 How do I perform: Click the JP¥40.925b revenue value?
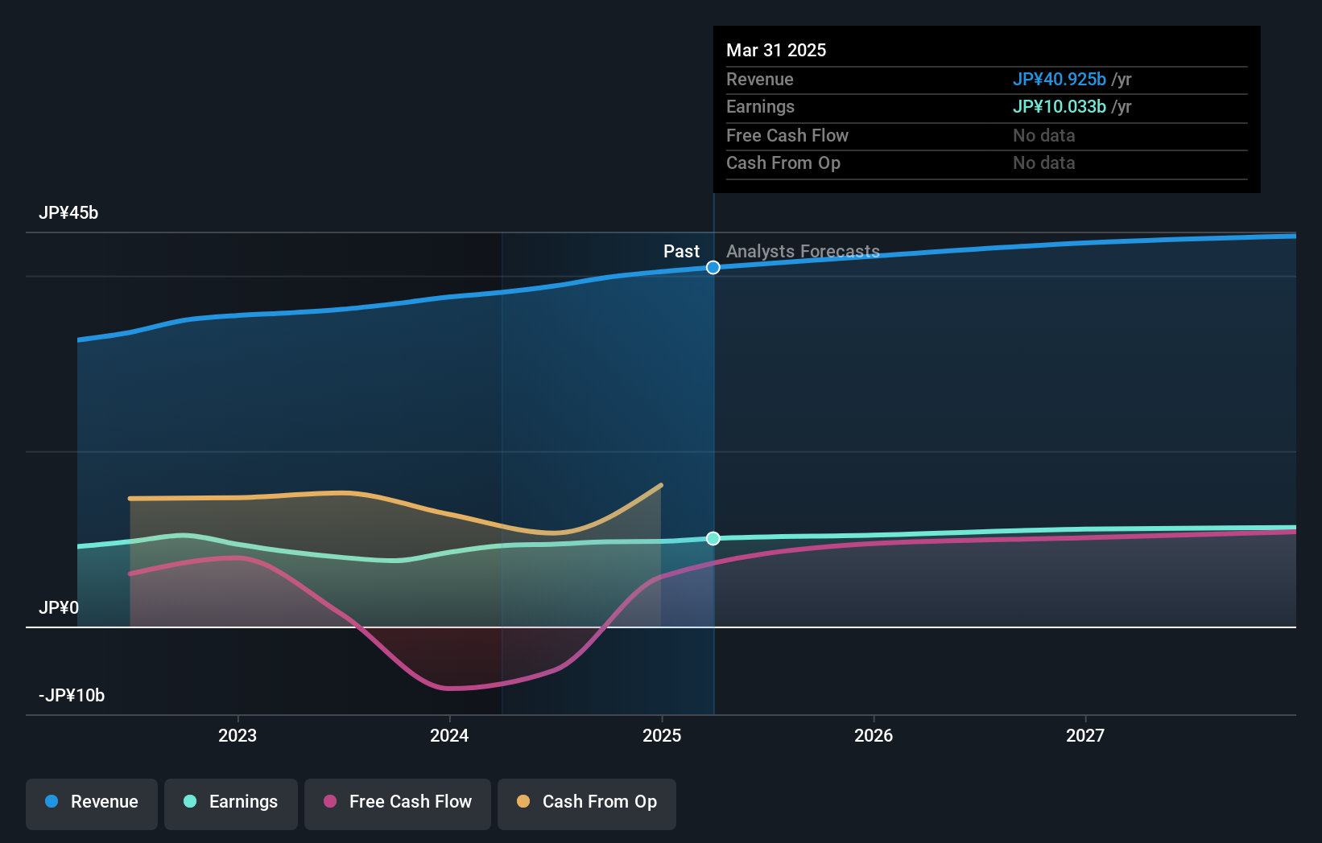click(x=1060, y=79)
